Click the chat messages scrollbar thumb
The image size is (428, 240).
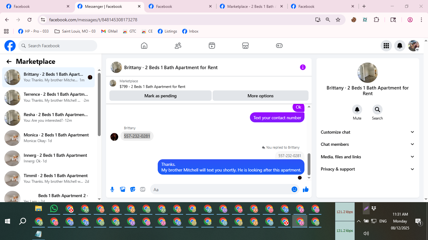(309, 164)
